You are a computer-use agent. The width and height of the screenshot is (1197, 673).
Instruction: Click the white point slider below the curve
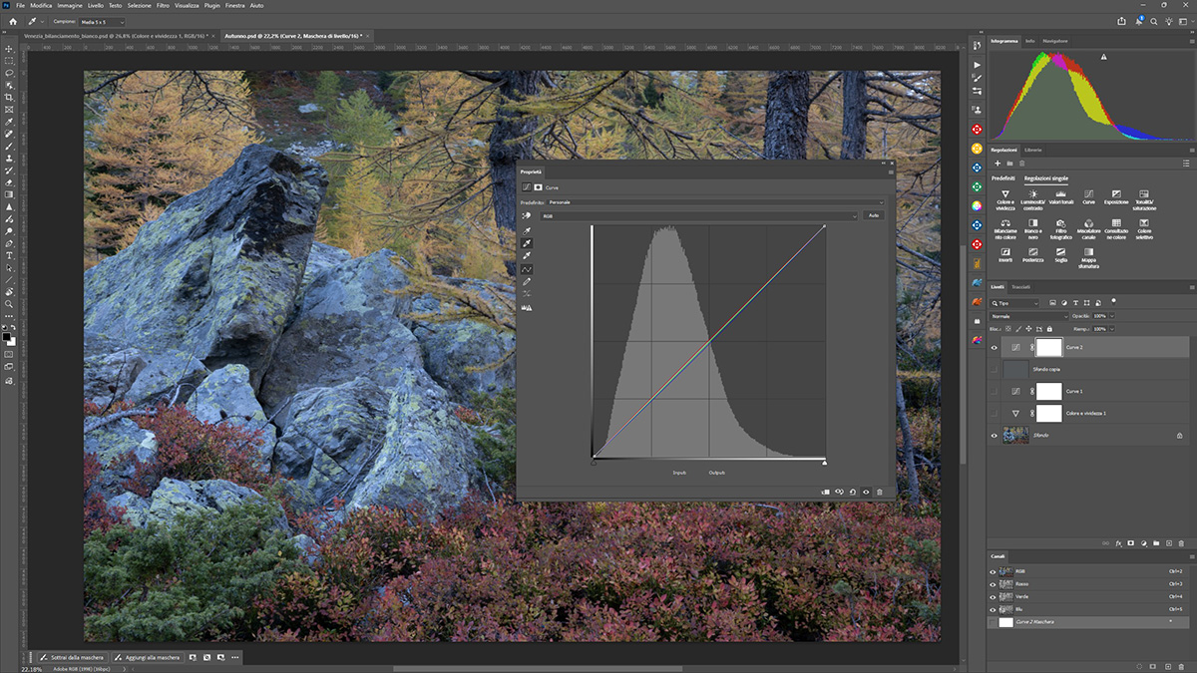pos(824,462)
